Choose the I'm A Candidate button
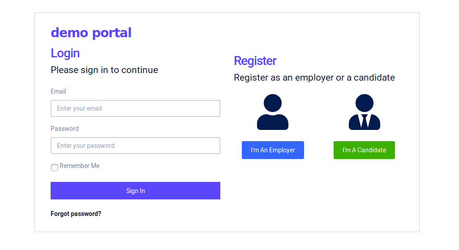Viewport: 459px width, 250px height. [x=364, y=150]
